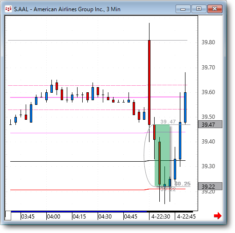The width and height of the screenshot is (235, 233).
Task: Select the 39.47 price marker on axis
Action: pos(210,124)
